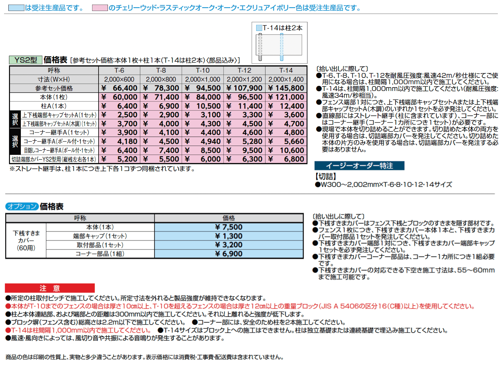Image resolution: width=503 pixels, height=366 pixels.
Task: Expand the 呼称 header cell
Action: pos(54,70)
